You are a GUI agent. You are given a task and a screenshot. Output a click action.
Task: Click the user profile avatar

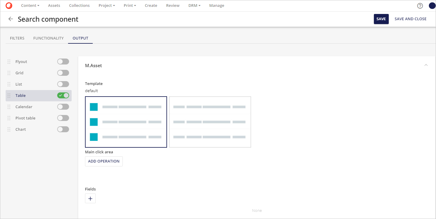(x=432, y=6)
